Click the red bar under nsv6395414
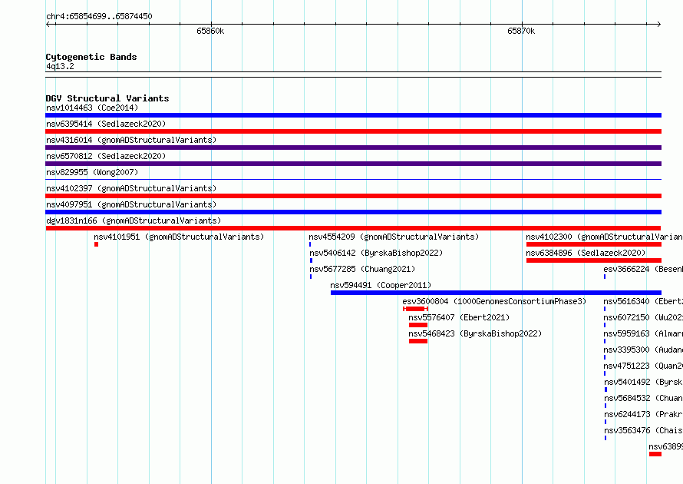Viewport: 683px width, 484px height. [353, 131]
